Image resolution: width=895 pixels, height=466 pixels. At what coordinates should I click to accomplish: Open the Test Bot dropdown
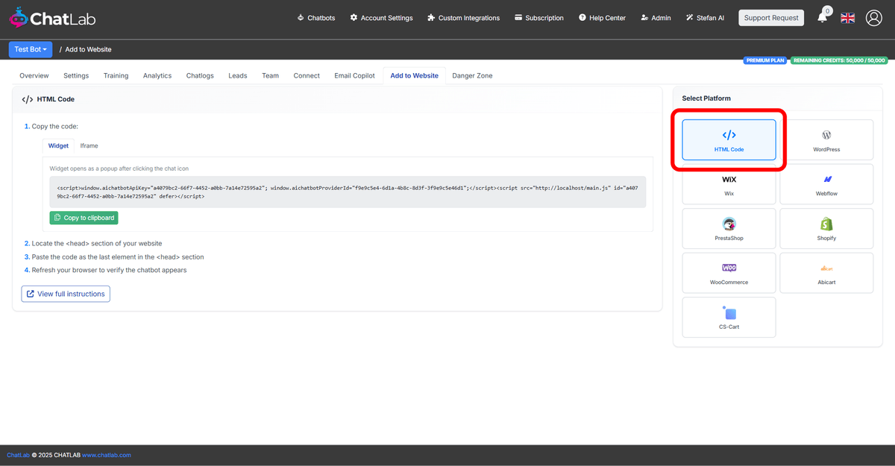31,49
